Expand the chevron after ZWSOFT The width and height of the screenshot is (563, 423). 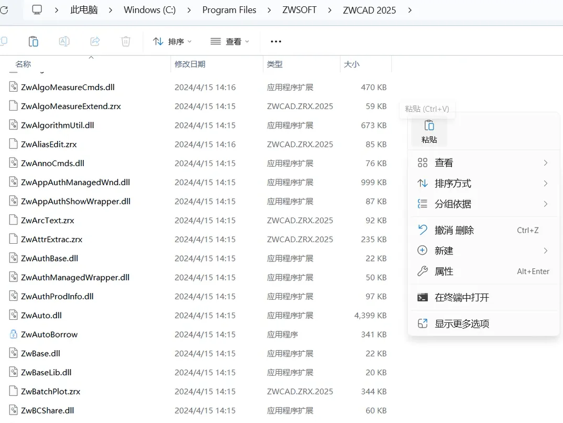tap(329, 10)
